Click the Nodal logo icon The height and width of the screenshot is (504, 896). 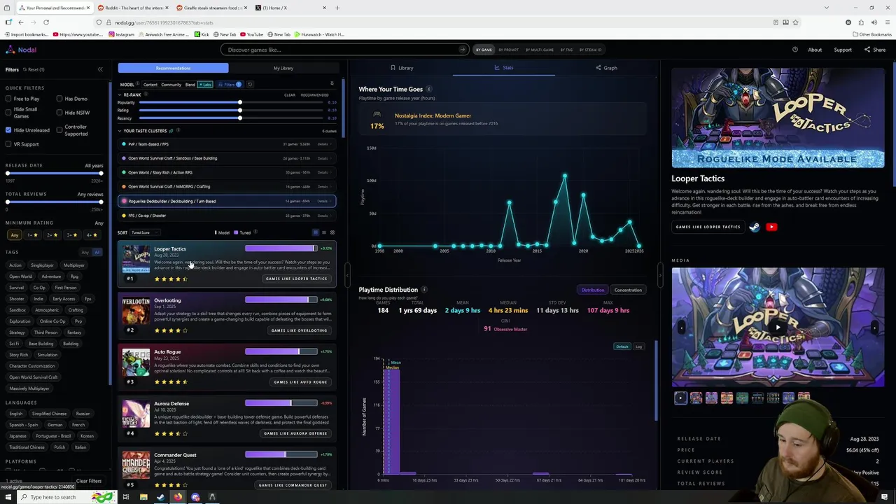[10, 50]
